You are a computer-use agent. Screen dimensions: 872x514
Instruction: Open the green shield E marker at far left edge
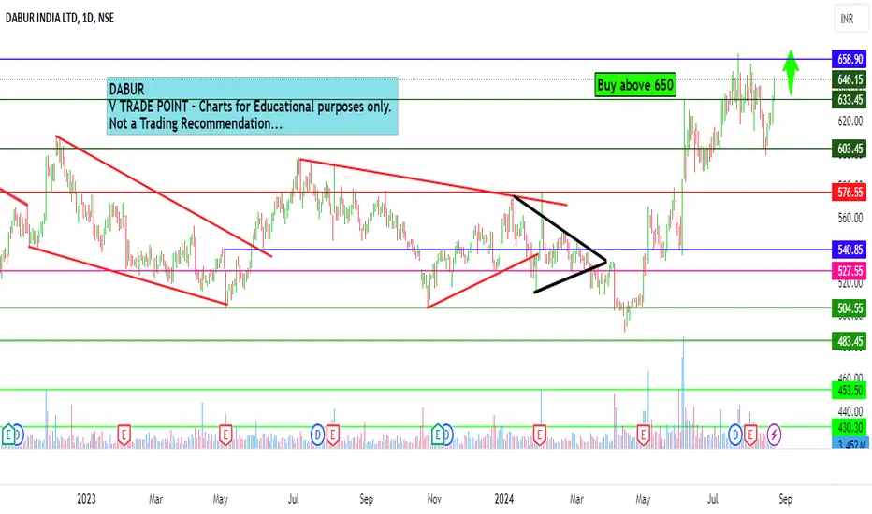tap(8, 435)
